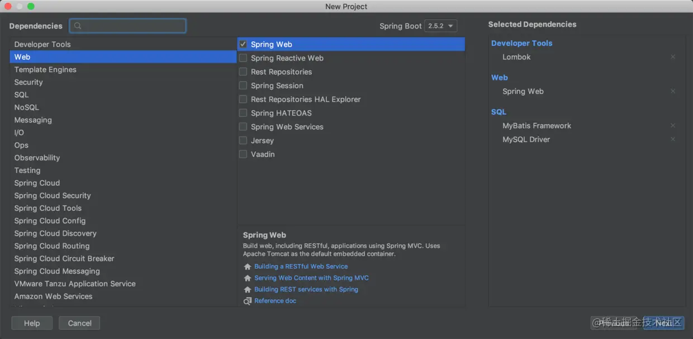Image resolution: width=693 pixels, height=339 pixels.
Task: Enable Rest Repositories HAL Explorer
Action: pos(243,99)
